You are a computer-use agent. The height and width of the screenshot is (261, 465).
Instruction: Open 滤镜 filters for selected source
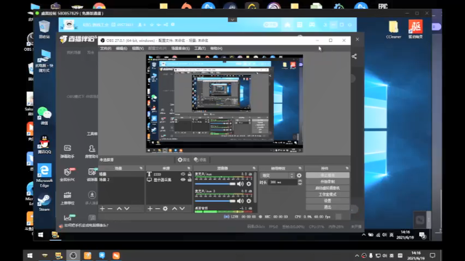[x=201, y=159]
